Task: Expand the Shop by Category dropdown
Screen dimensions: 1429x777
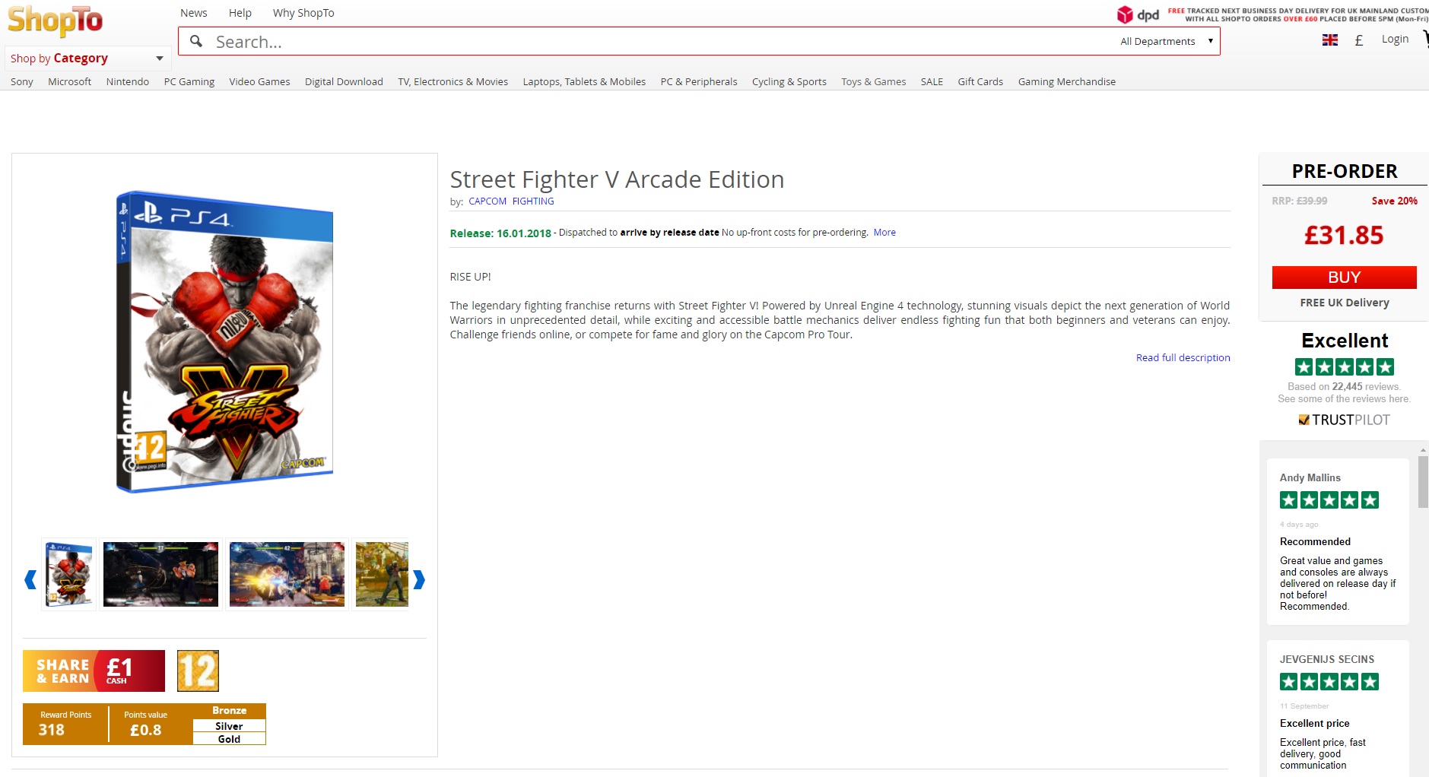Action: [x=87, y=59]
